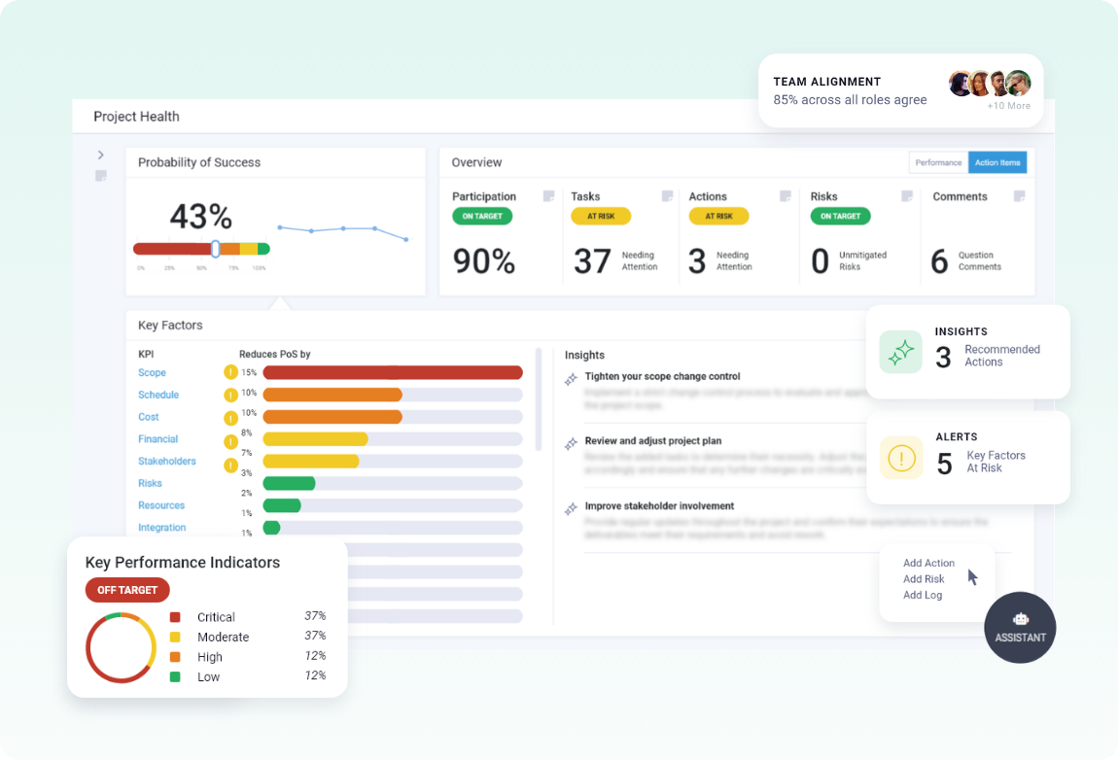Click the note icon on the Risks card
This screenshot has height=760, width=1119.
[x=905, y=196]
